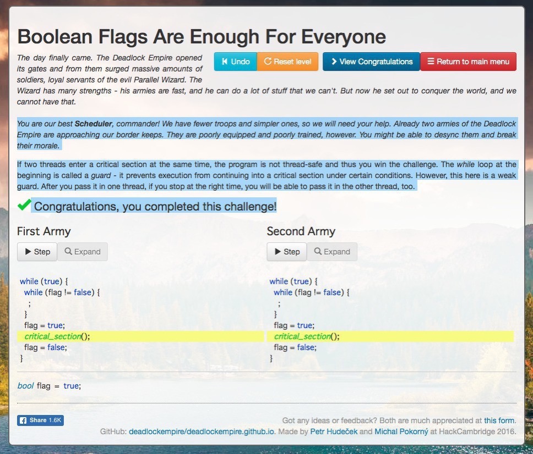Click the Facebook Share button
This screenshot has width=533, height=454.
(x=40, y=420)
